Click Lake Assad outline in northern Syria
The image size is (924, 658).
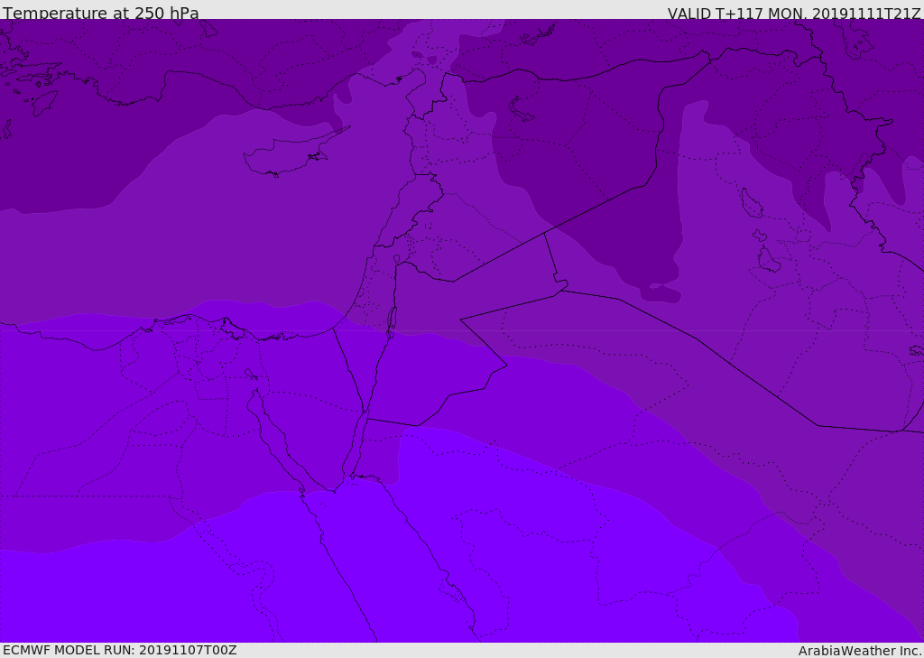[x=521, y=110]
